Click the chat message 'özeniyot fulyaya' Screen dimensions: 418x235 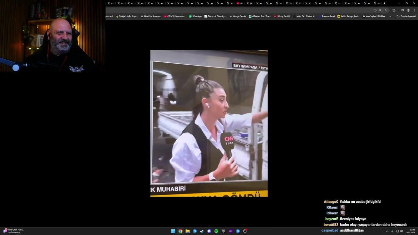click(x=353, y=219)
